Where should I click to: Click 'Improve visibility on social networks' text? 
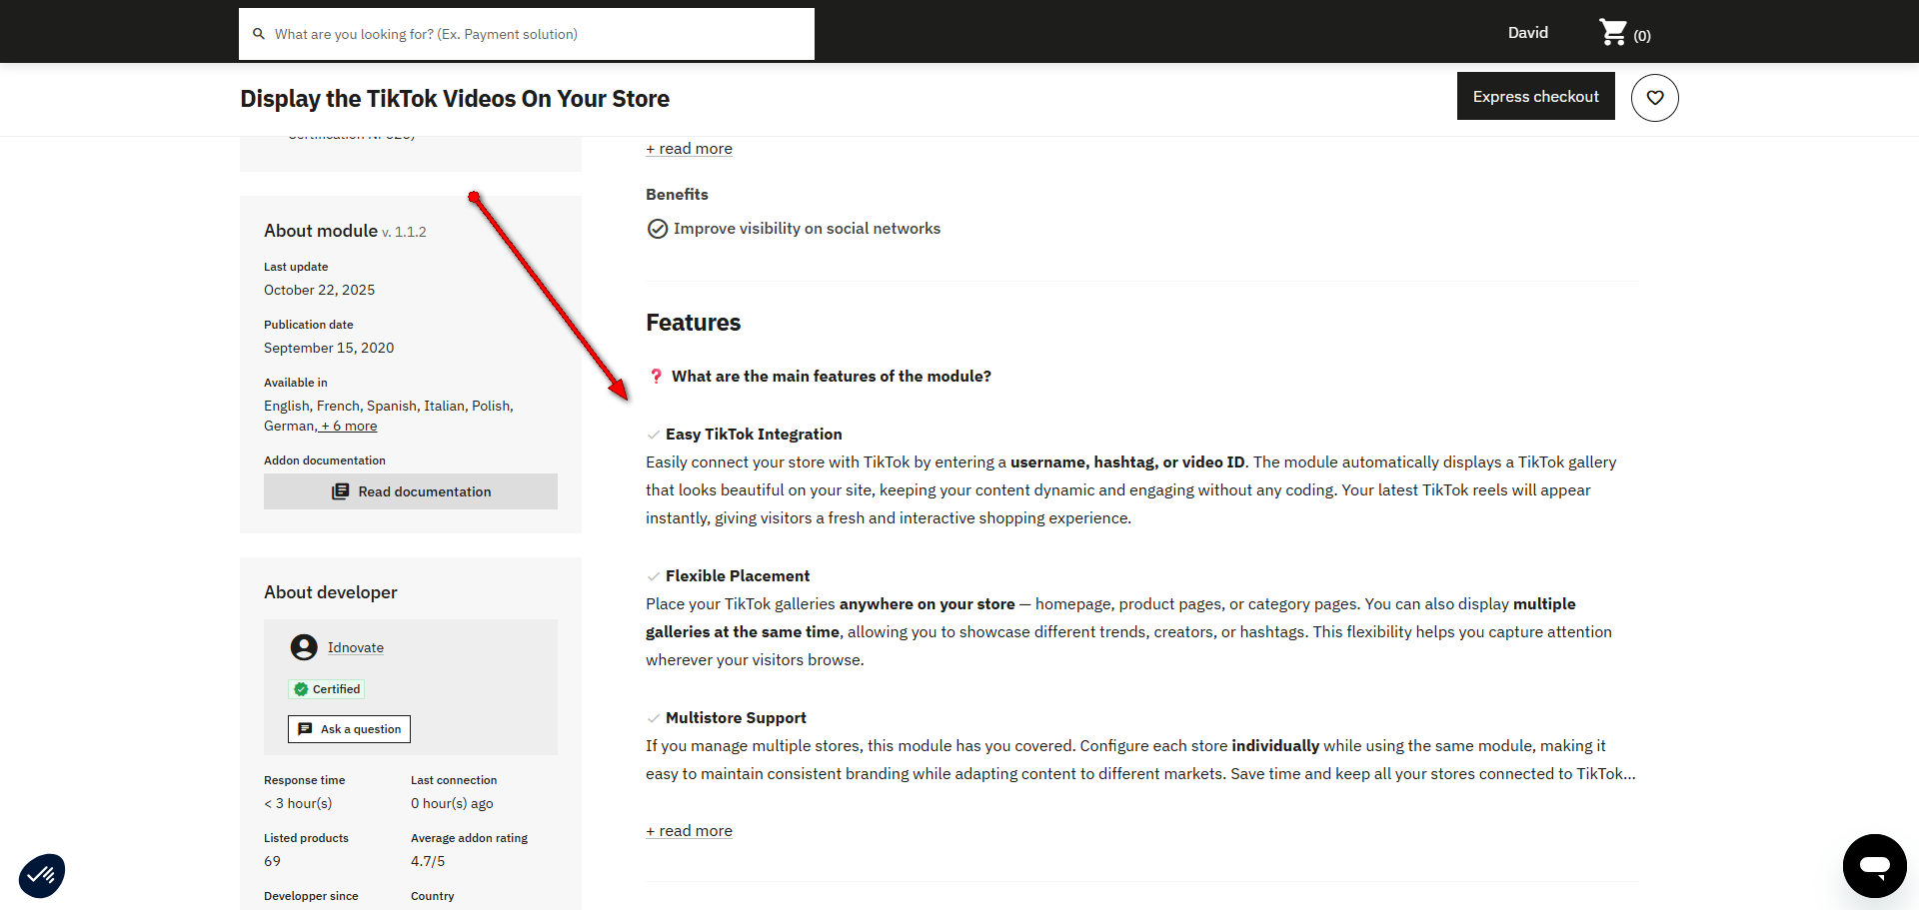point(807,229)
